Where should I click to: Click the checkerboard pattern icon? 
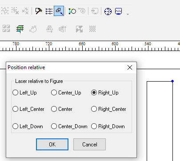point(92,29)
